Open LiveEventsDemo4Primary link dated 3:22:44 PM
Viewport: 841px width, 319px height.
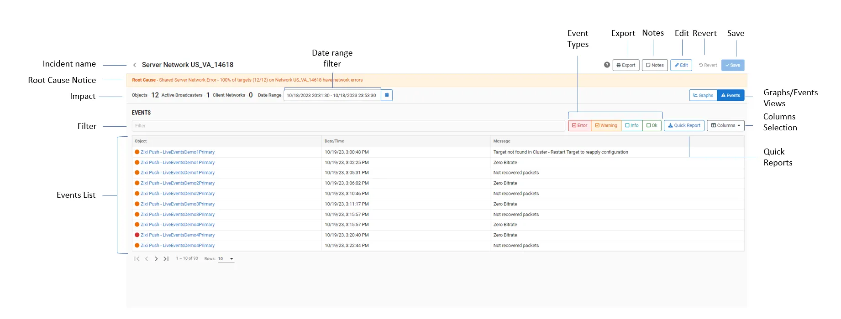pos(178,246)
